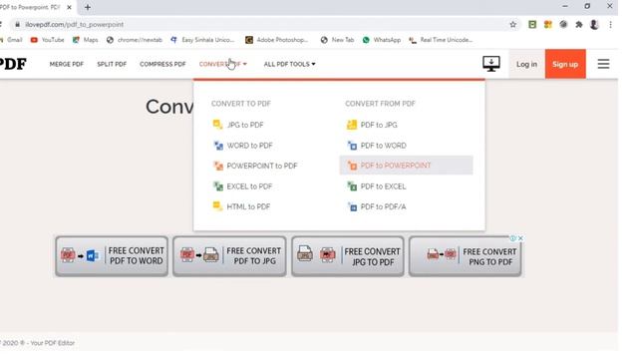Open the Gmail bookmark
Screen dimensions: 638x359
tap(12, 40)
